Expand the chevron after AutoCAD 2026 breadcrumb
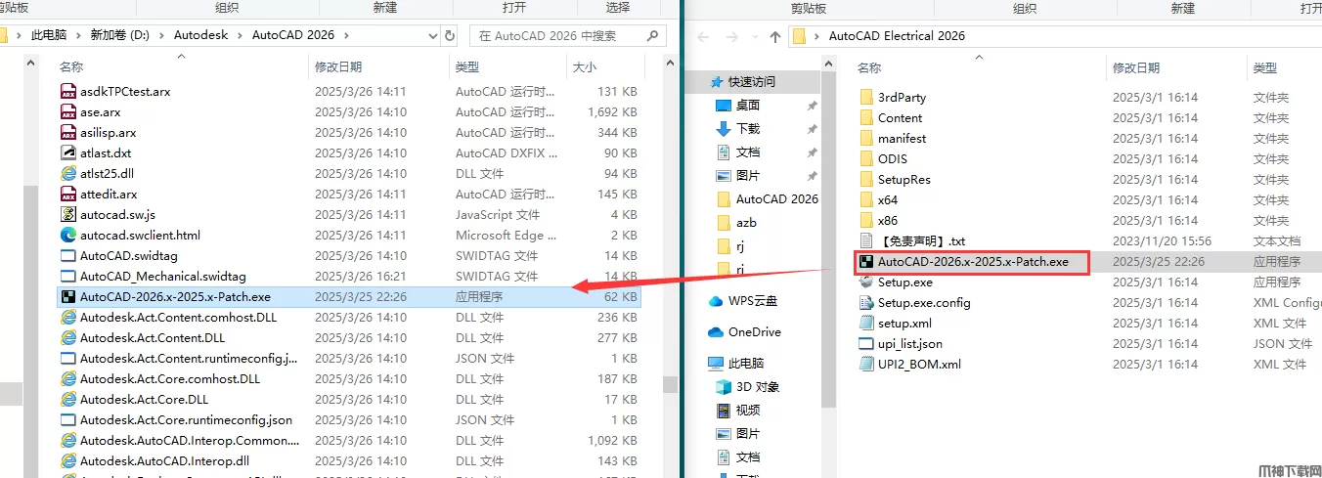This screenshot has width=1322, height=478. point(345,34)
